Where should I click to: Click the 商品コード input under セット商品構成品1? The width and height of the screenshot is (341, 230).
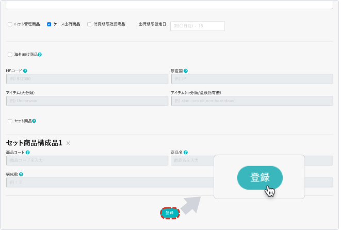(x=87, y=160)
